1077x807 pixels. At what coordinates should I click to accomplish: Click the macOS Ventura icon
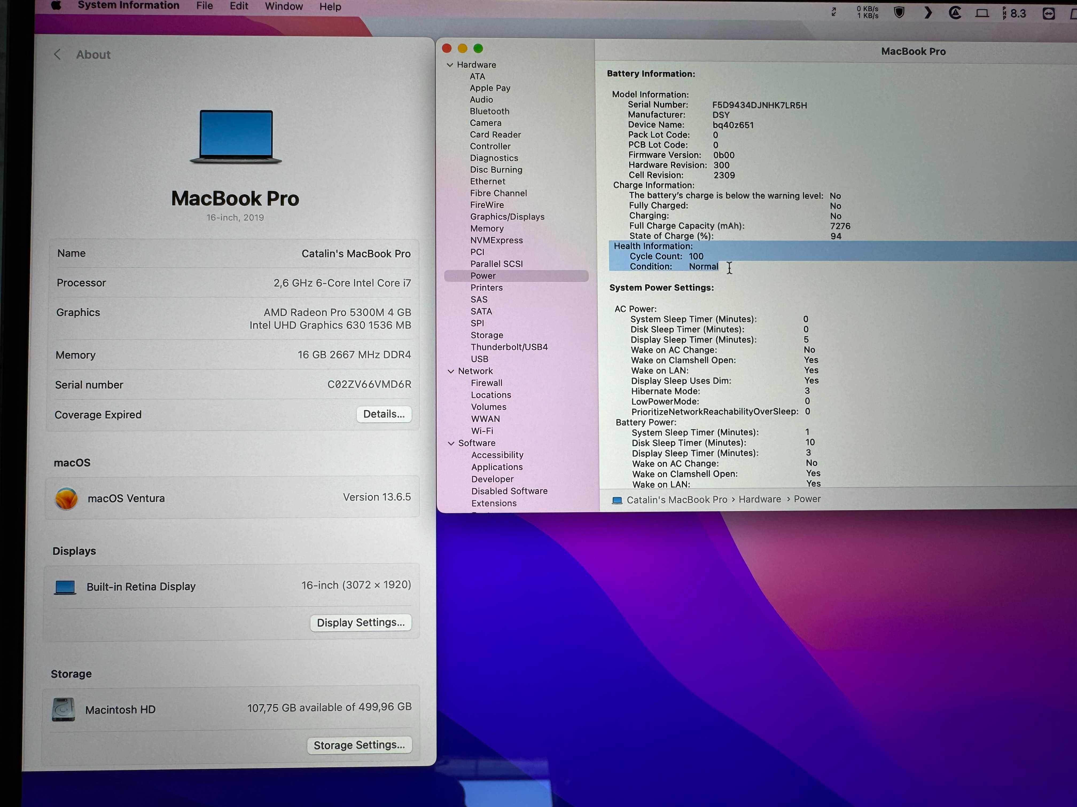(x=66, y=498)
